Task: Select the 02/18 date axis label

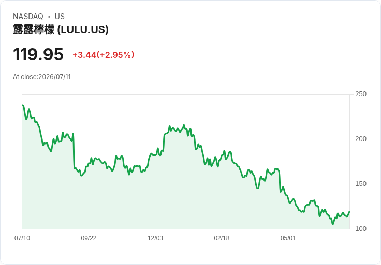Action: pos(222,238)
